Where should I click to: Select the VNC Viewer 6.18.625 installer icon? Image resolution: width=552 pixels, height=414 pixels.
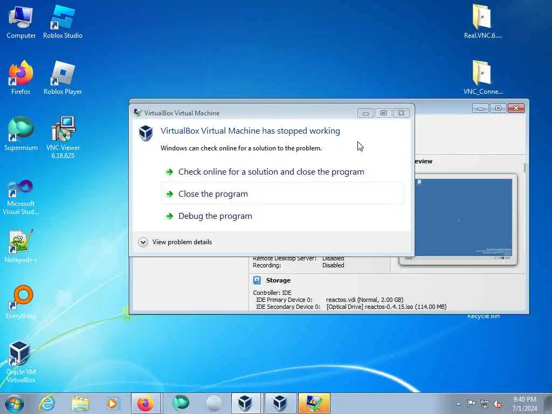click(63, 137)
